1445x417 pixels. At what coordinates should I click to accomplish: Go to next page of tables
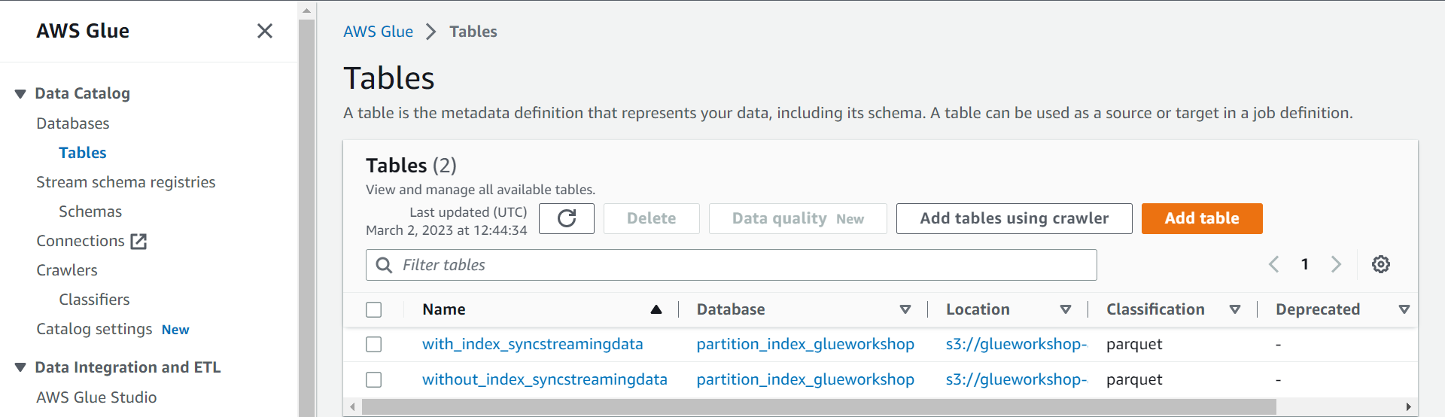click(x=1336, y=264)
